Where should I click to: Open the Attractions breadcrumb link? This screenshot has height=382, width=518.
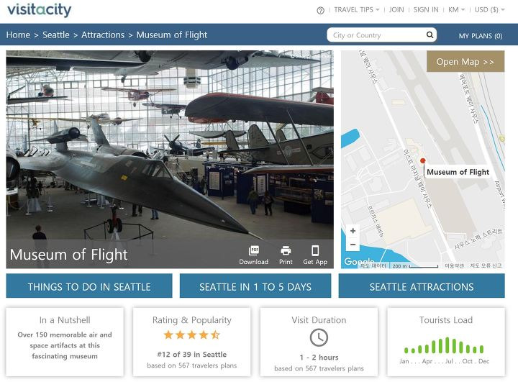point(103,35)
